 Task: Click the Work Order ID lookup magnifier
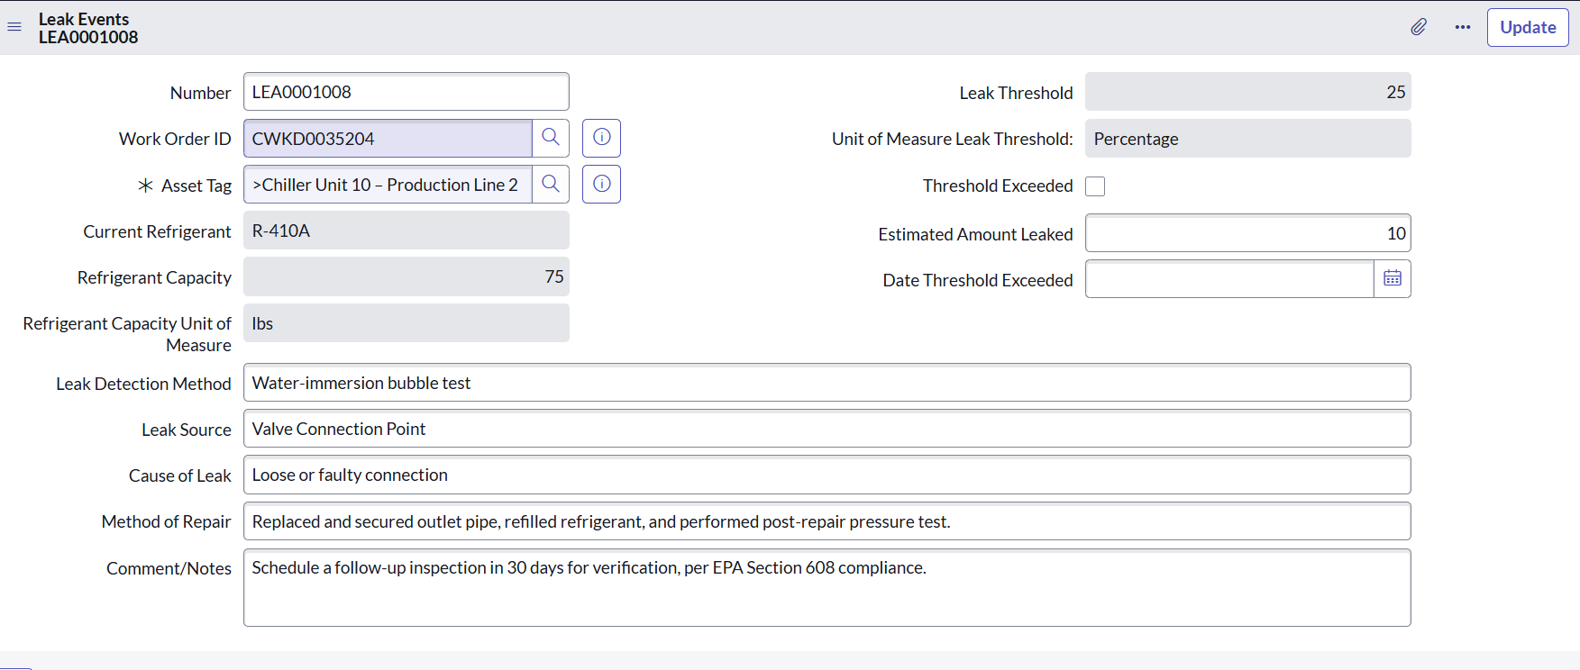(x=551, y=138)
